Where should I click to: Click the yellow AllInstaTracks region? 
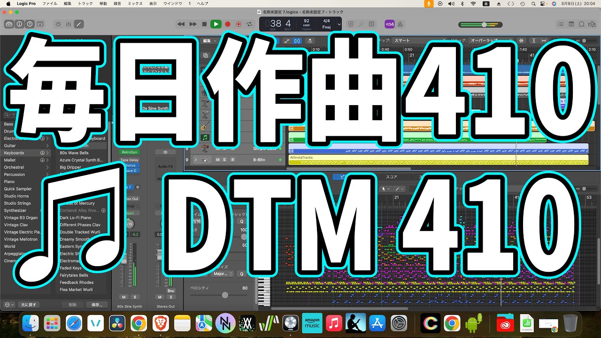[438, 160]
